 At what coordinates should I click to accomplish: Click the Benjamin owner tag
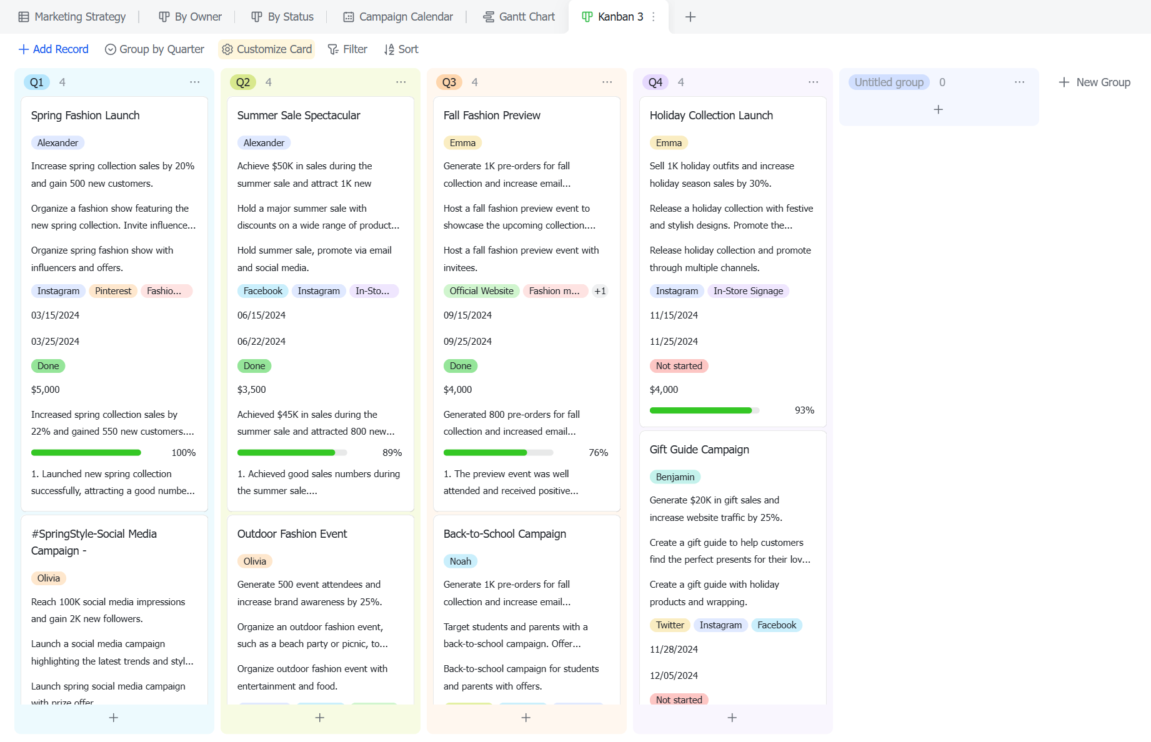pos(675,477)
